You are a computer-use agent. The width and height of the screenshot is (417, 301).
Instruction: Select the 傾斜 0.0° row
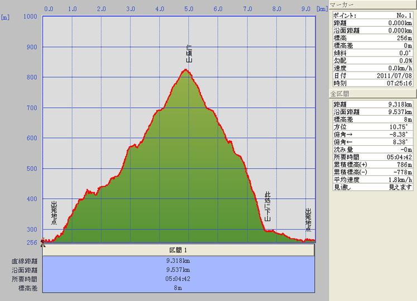[372, 53]
